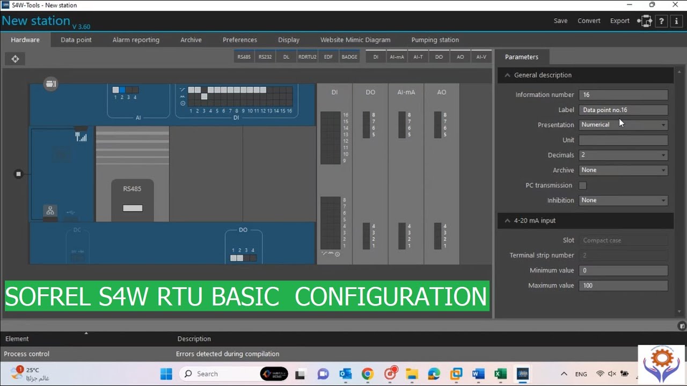The height and width of the screenshot is (386, 687).
Task: Toggle the PC transmission checkbox
Action: 583,185
